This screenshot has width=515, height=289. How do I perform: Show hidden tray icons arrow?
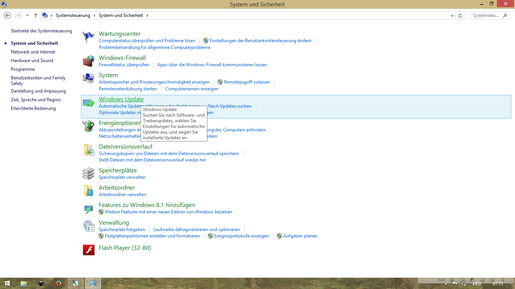point(446,284)
